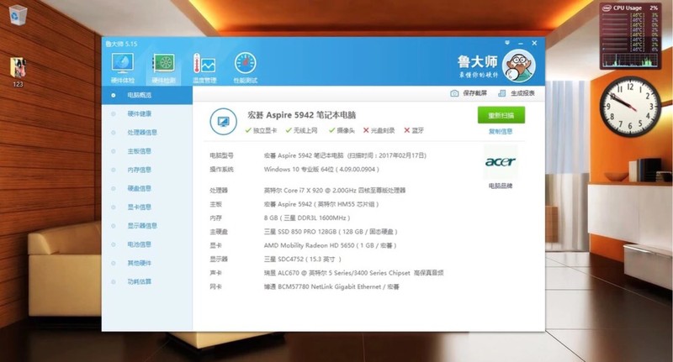Screen dimensions: 673x362
Task: Close the 鲁大师 window
Action: (534, 44)
